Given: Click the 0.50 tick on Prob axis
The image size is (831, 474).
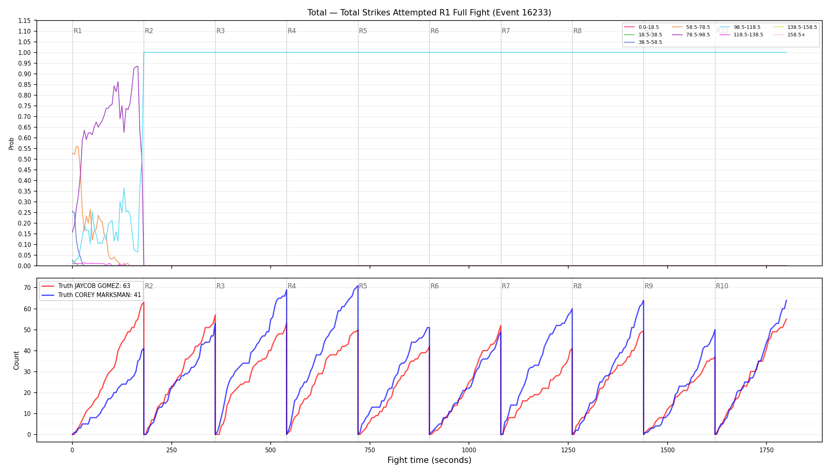Looking at the screenshot, I should point(25,159).
